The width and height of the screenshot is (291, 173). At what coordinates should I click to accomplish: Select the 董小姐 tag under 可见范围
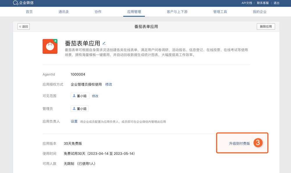80,96
